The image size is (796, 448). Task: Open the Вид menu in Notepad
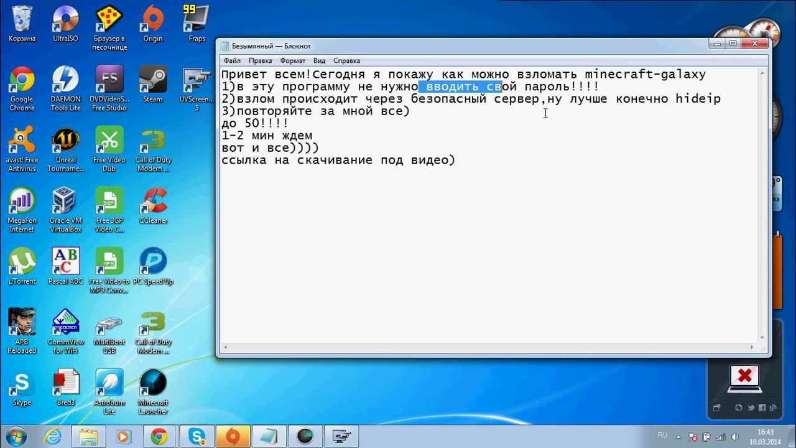click(320, 61)
